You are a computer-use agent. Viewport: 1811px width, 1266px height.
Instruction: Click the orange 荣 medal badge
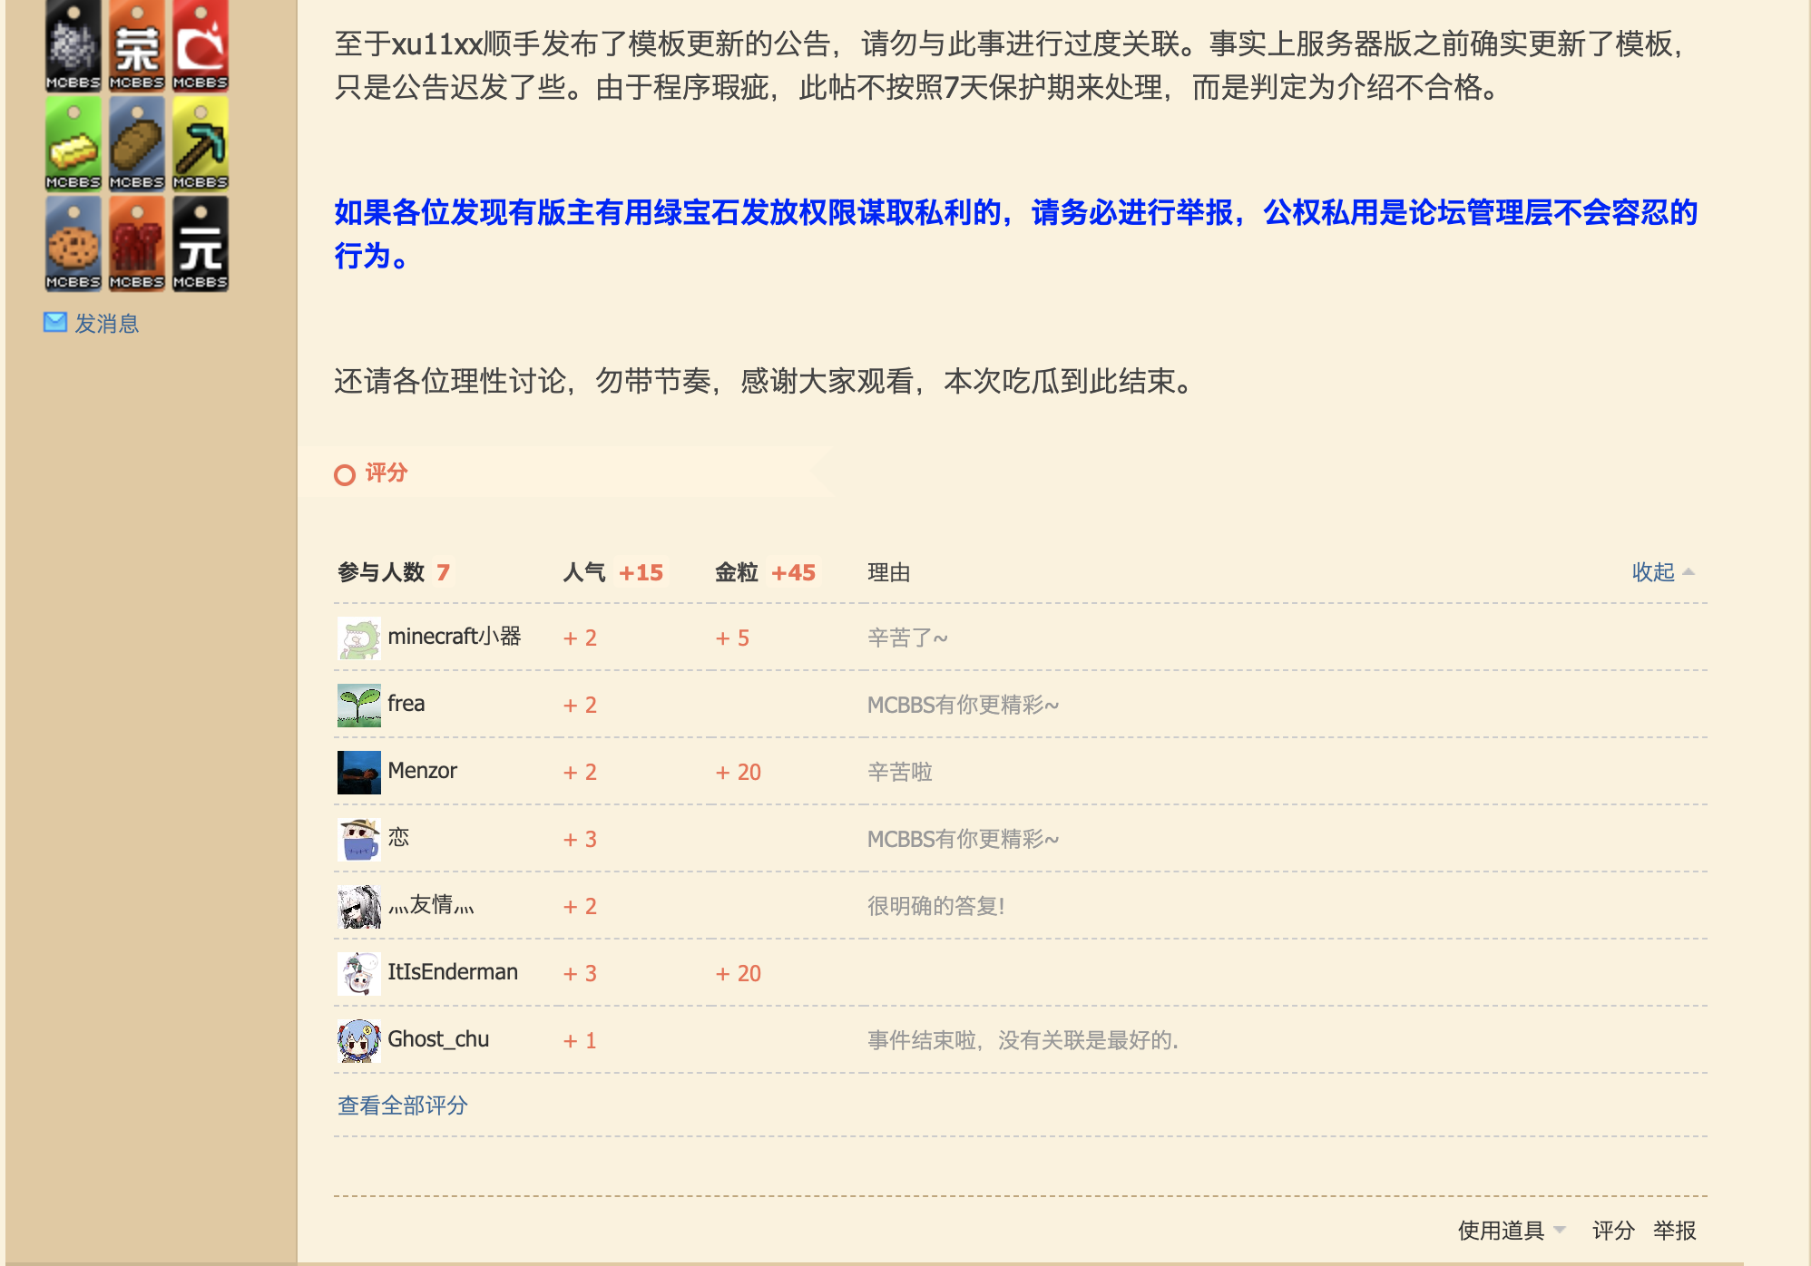tap(137, 44)
